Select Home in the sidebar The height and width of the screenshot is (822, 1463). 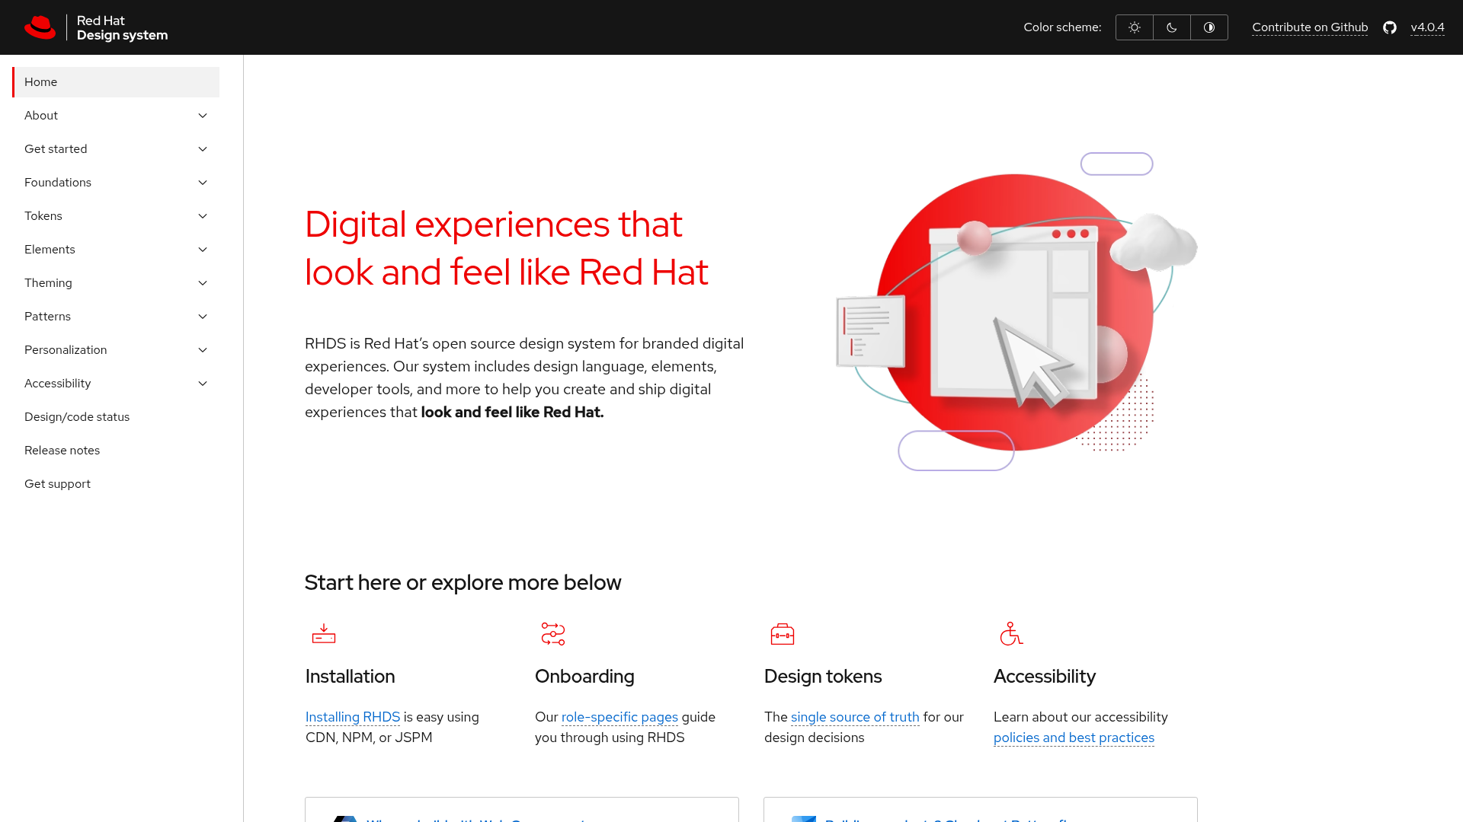click(x=116, y=82)
